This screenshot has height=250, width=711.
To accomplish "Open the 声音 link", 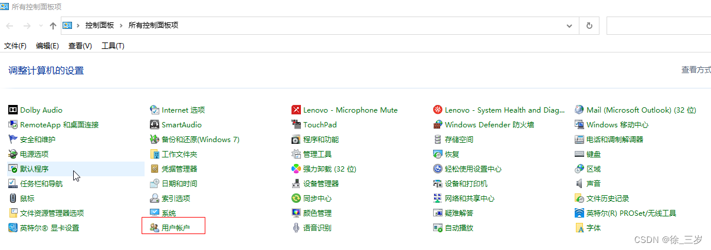I will coord(594,183).
